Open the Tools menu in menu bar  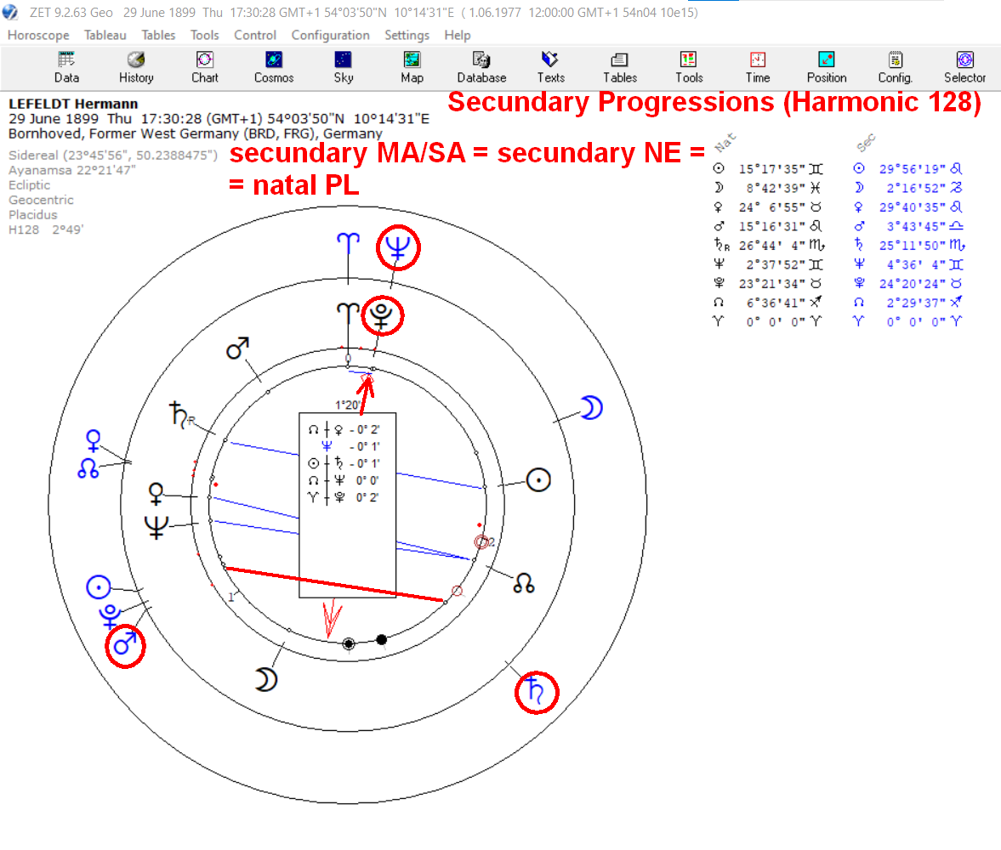coord(204,35)
